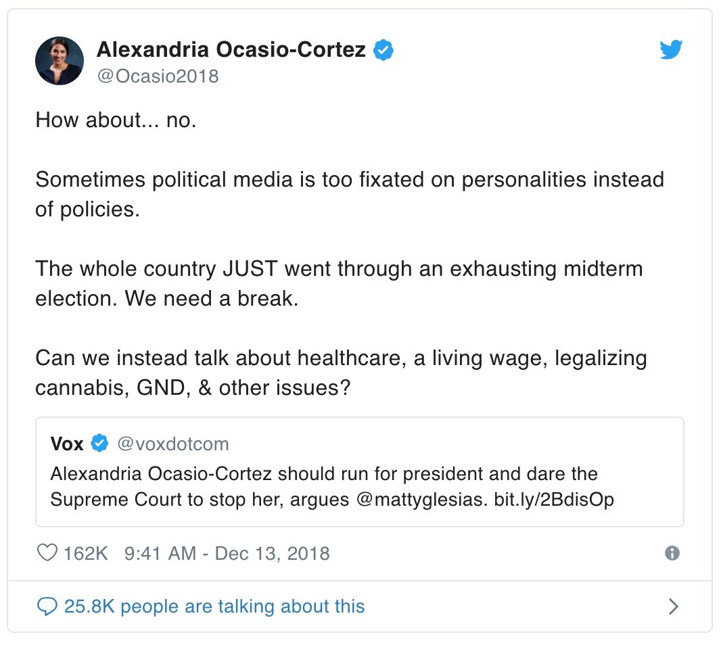The image size is (721, 645).
Task: Open the @Ocasio2018 handle
Action: click(x=158, y=76)
